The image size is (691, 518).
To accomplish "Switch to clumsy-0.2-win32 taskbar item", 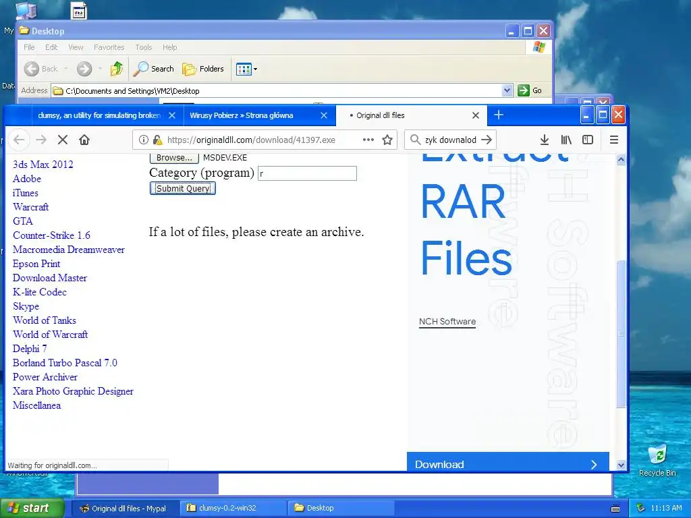I will [x=233, y=508].
